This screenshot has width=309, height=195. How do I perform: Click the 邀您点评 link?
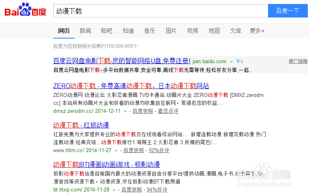tap(168, 111)
